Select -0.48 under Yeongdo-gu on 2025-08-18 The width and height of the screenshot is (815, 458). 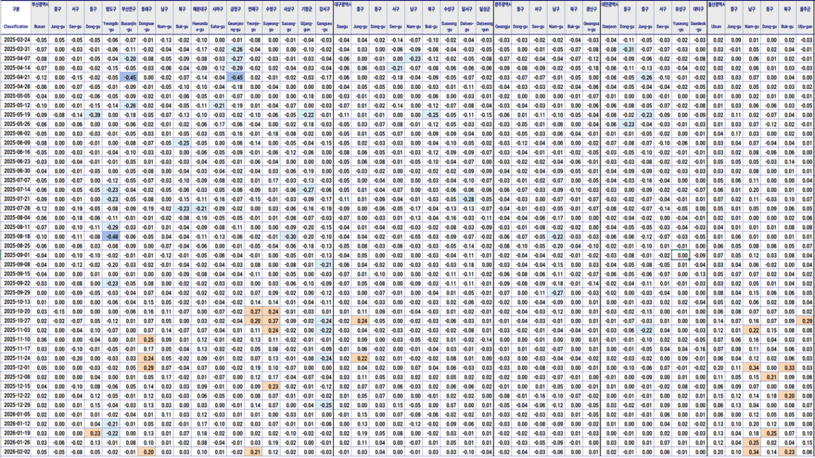(x=111, y=236)
